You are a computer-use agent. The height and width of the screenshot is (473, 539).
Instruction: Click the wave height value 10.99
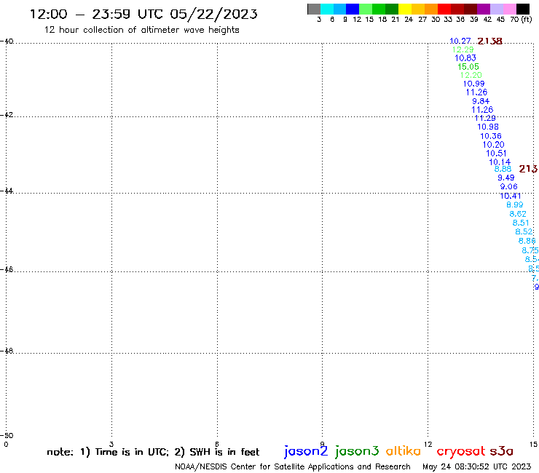pyautogui.click(x=473, y=84)
